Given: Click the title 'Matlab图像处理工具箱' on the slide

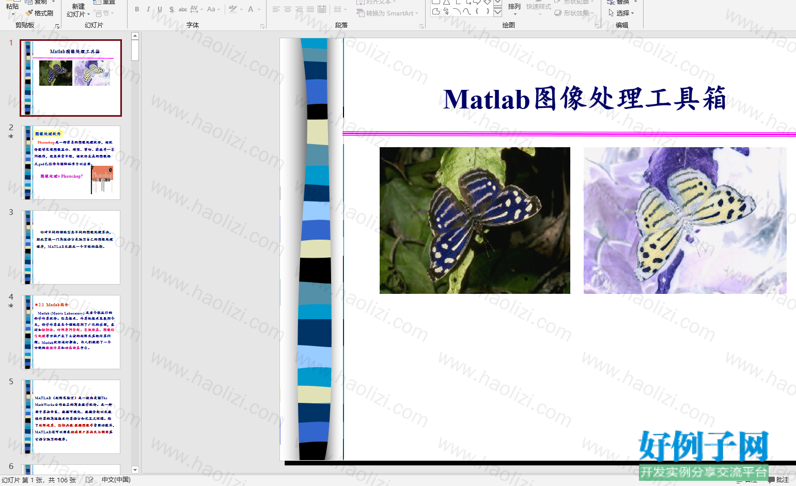Looking at the screenshot, I should (x=585, y=99).
